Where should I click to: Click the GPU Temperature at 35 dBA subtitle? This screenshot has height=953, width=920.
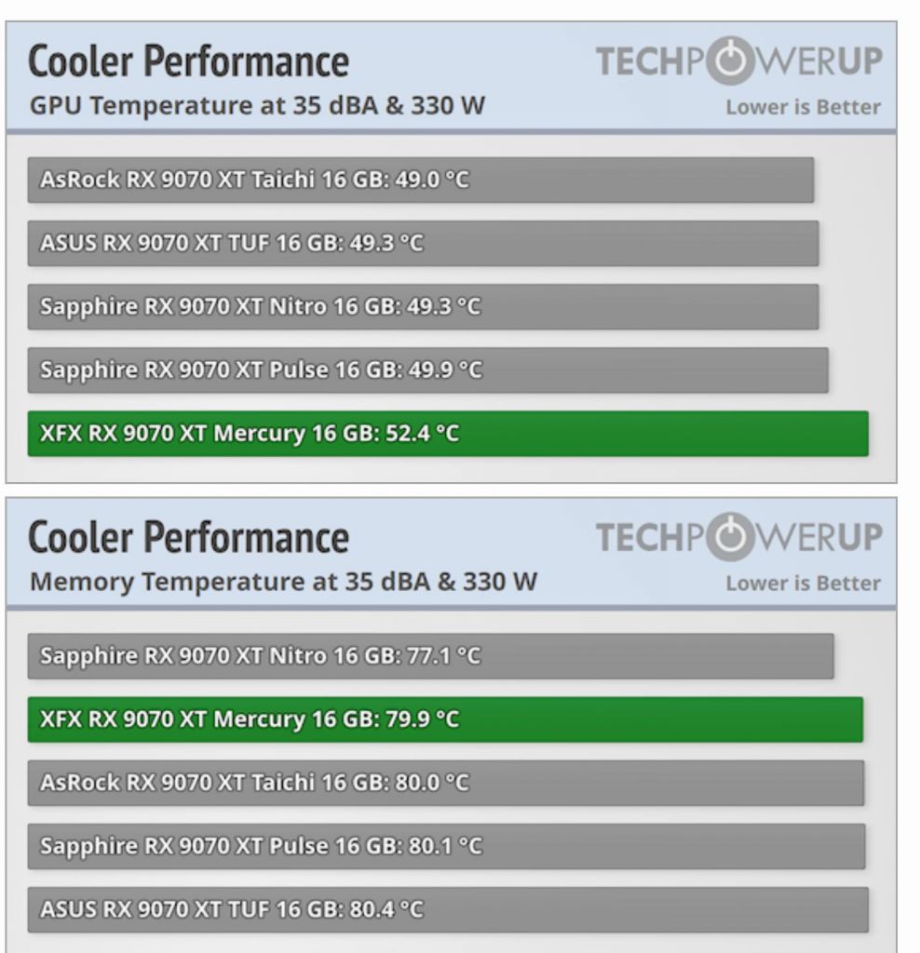click(x=257, y=105)
